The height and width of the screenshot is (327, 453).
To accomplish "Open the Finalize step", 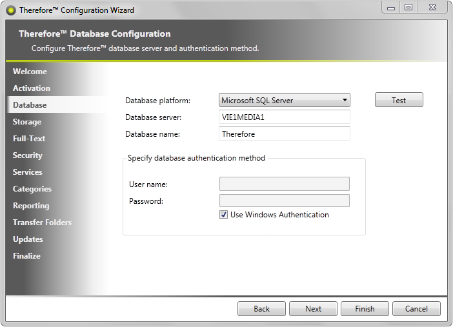I will [x=26, y=255].
